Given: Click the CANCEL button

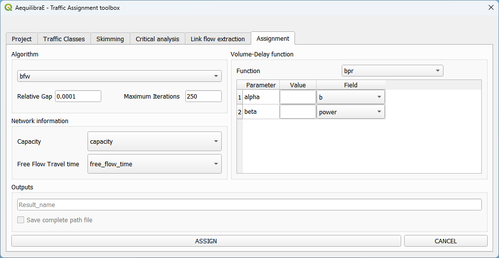Looking at the screenshot, I should 445,241.
